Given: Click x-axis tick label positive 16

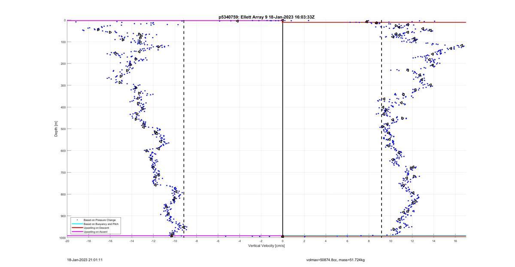Looking at the screenshot, I should 455,241.
